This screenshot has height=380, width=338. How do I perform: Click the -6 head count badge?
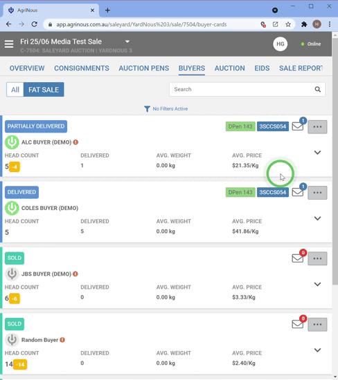15,298
